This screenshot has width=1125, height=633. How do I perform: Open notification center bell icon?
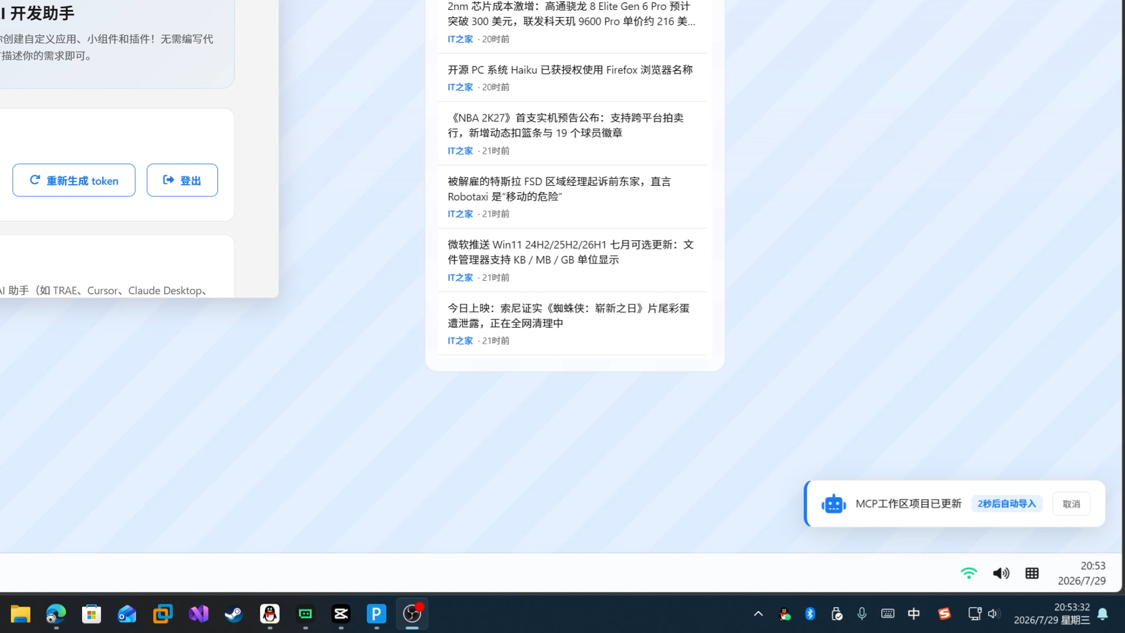(x=1103, y=614)
